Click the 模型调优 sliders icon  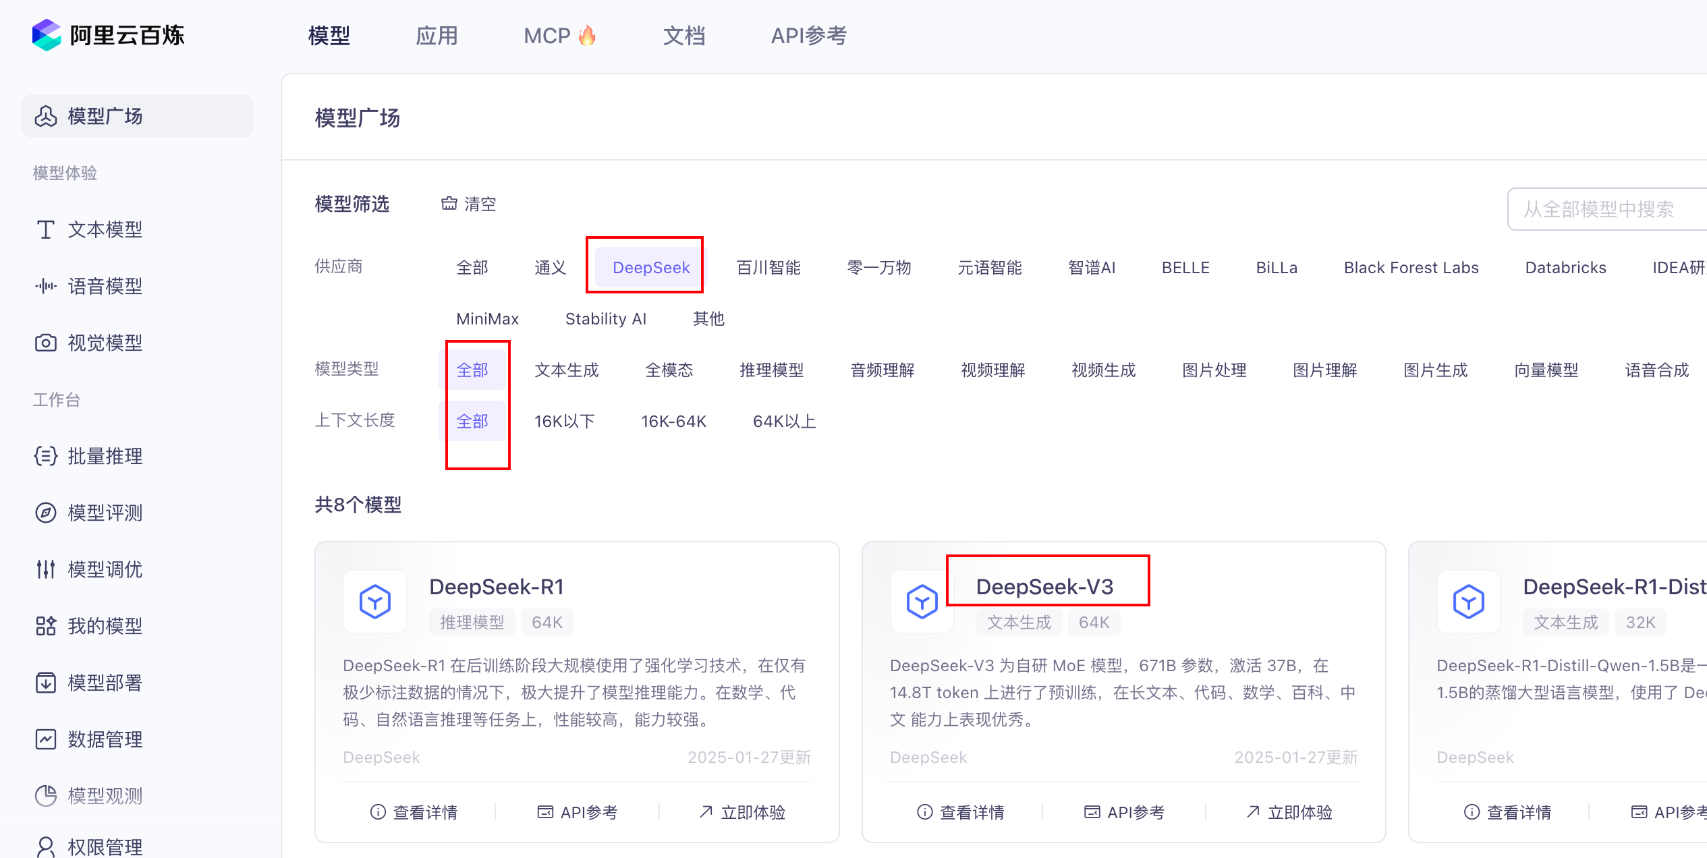pyautogui.click(x=46, y=569)
